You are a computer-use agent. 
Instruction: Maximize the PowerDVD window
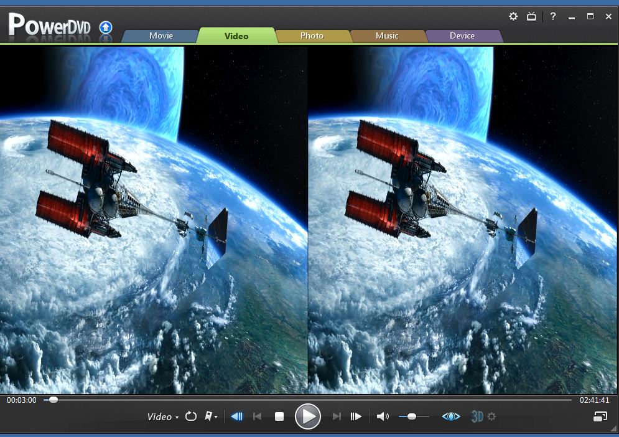tap(590, 16)
